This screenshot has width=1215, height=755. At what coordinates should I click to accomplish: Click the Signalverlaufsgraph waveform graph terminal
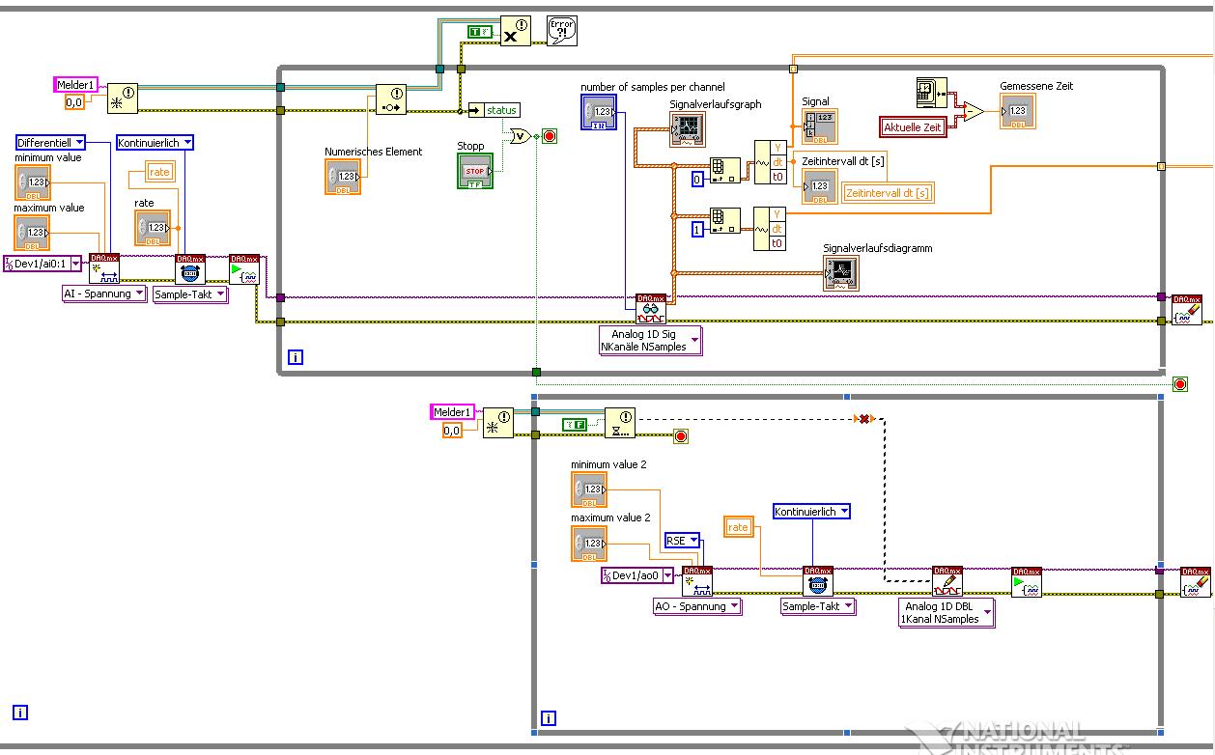[x=688, y=129]
